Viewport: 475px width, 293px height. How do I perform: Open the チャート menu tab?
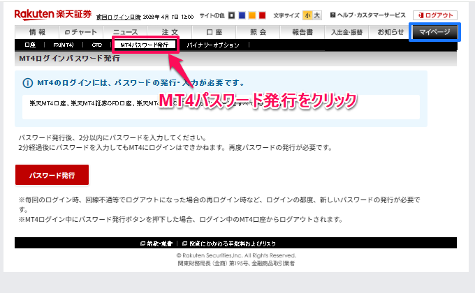[79, 32]
